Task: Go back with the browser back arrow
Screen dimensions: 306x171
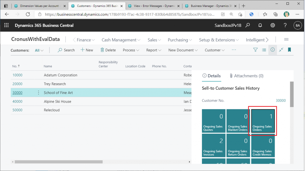Action: [x=7, y=14]
